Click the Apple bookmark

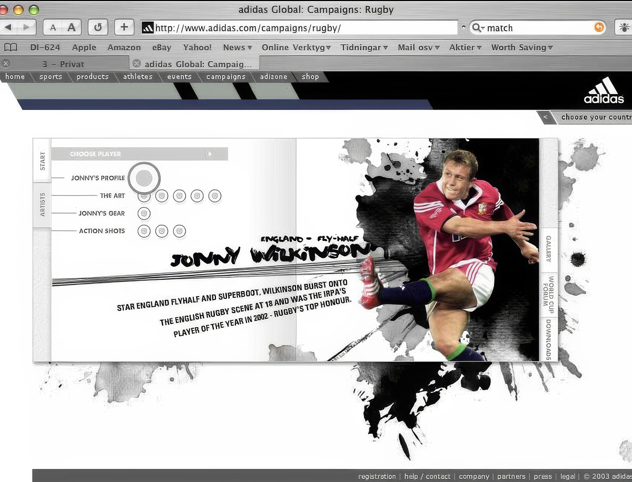coord(84,47)
